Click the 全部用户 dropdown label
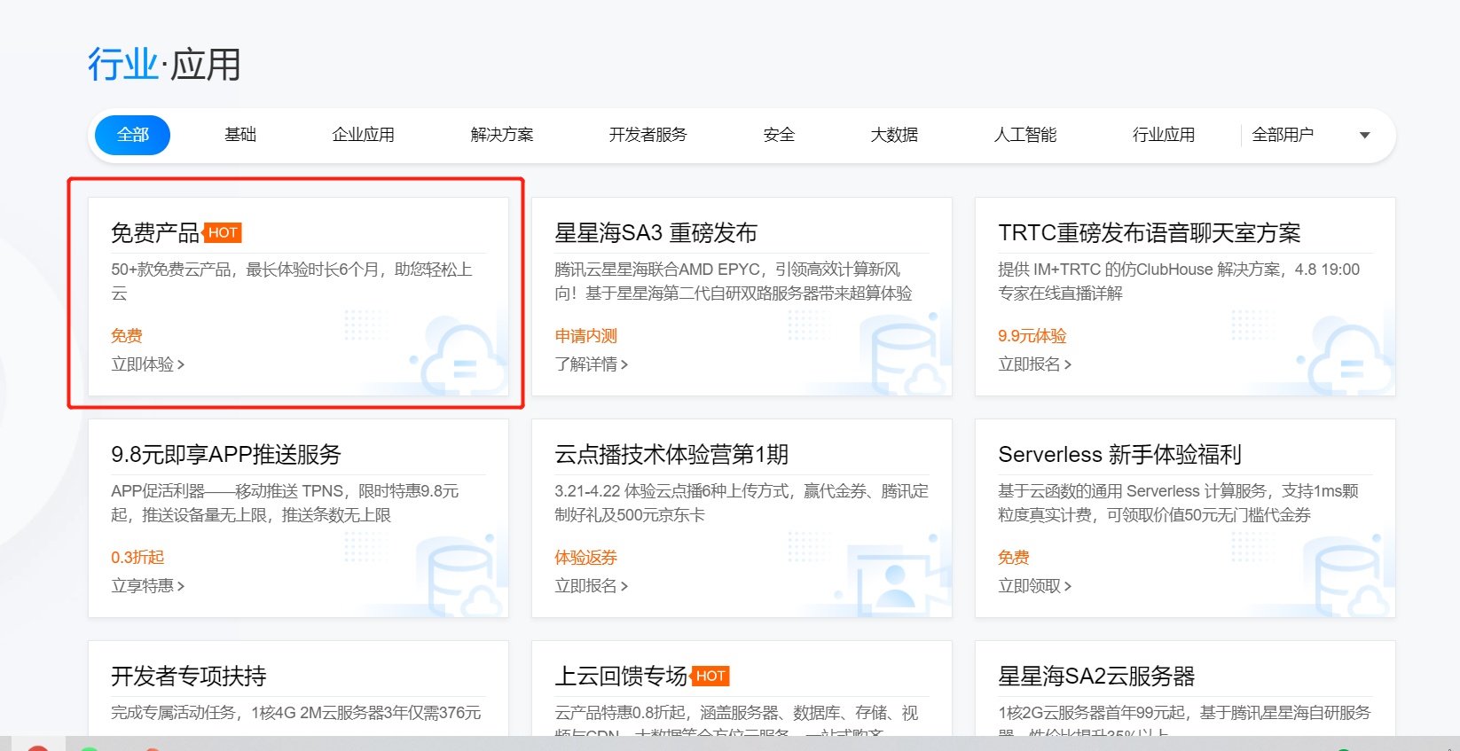 (1283, 135)
